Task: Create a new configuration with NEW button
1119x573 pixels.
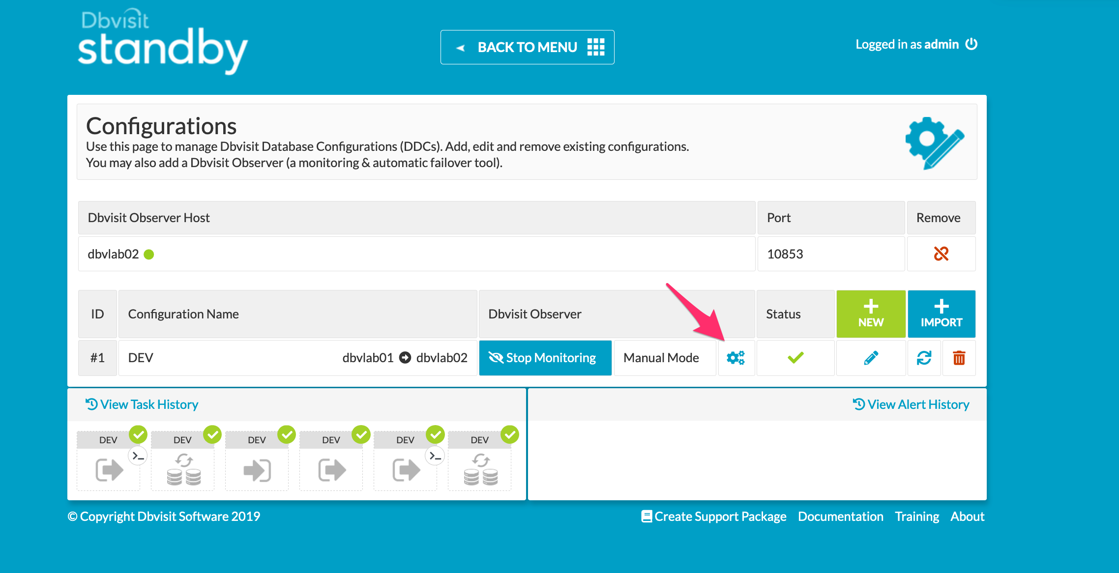Action: [x=871, y=314]
